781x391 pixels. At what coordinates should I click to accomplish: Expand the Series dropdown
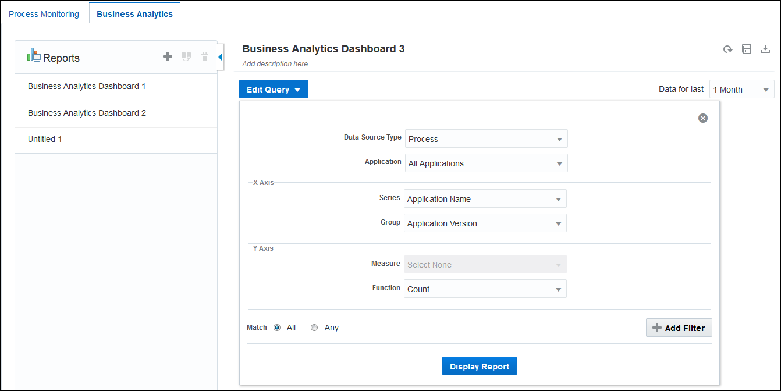tap(485, 199)
